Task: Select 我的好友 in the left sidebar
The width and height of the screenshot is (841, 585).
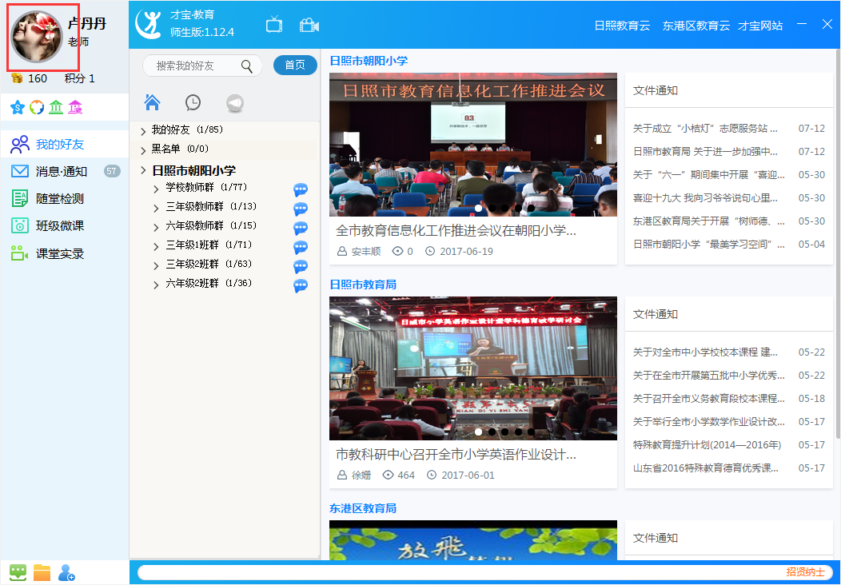Action: click(65, 144)
